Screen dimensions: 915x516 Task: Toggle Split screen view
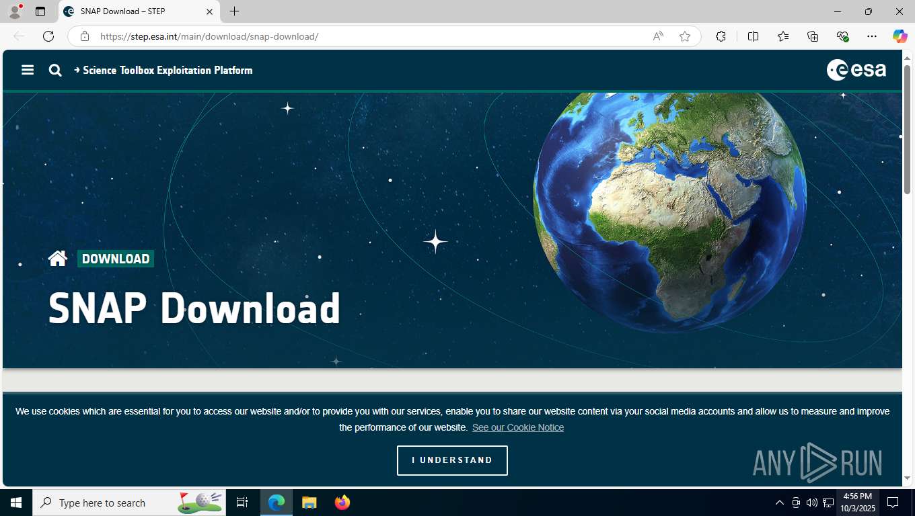tap(753, 36)
